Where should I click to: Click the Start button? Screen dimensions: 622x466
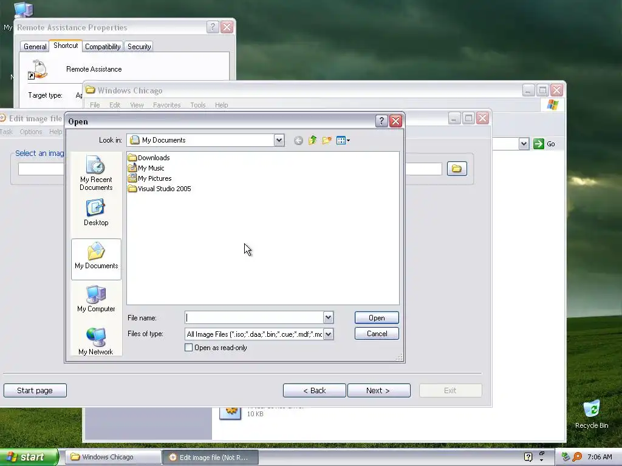[x=29, y=457]
